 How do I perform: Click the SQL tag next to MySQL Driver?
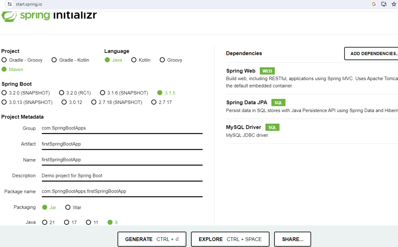point(272,127)
